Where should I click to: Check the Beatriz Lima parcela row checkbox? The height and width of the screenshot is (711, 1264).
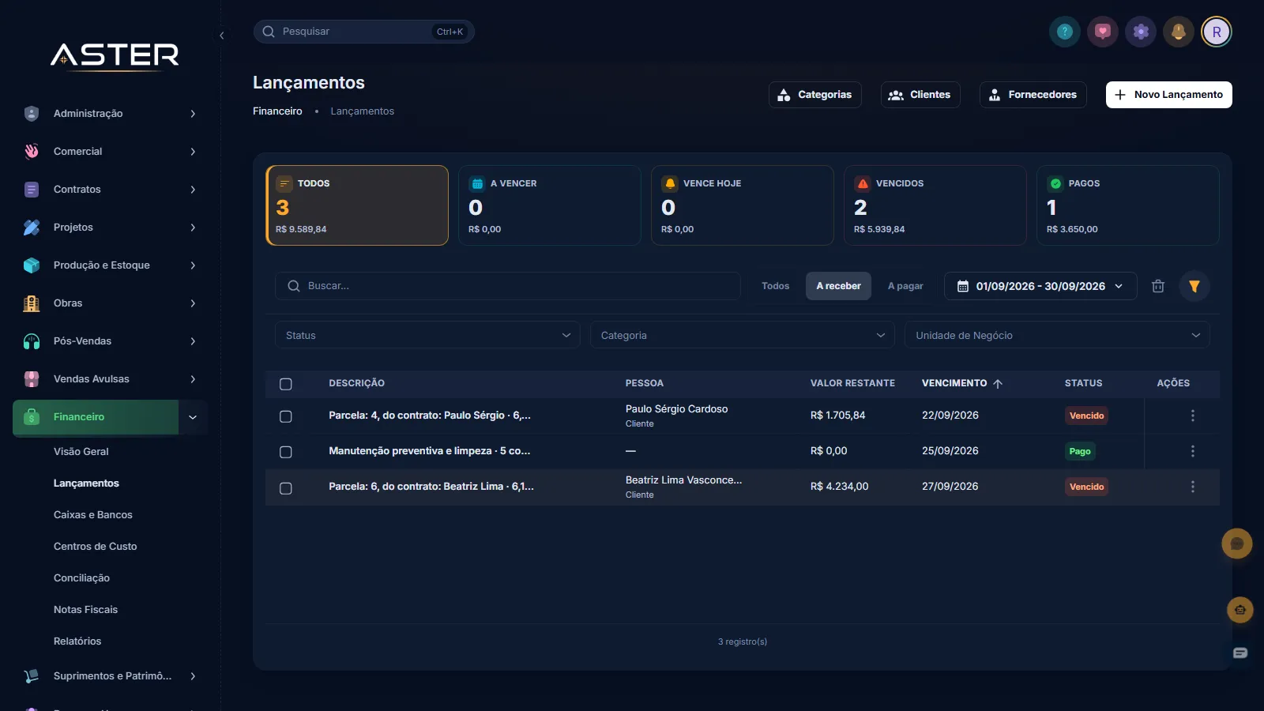pos(286,488)
